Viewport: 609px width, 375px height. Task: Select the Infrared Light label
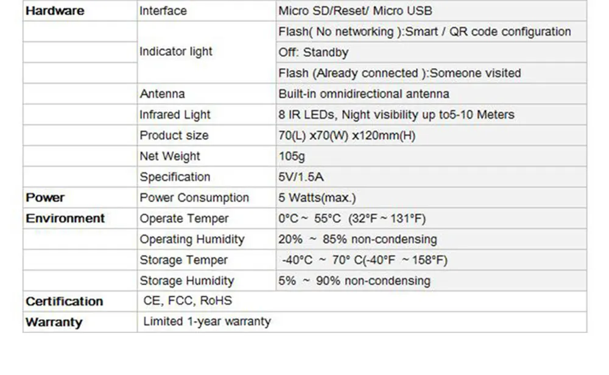[175, 115]
